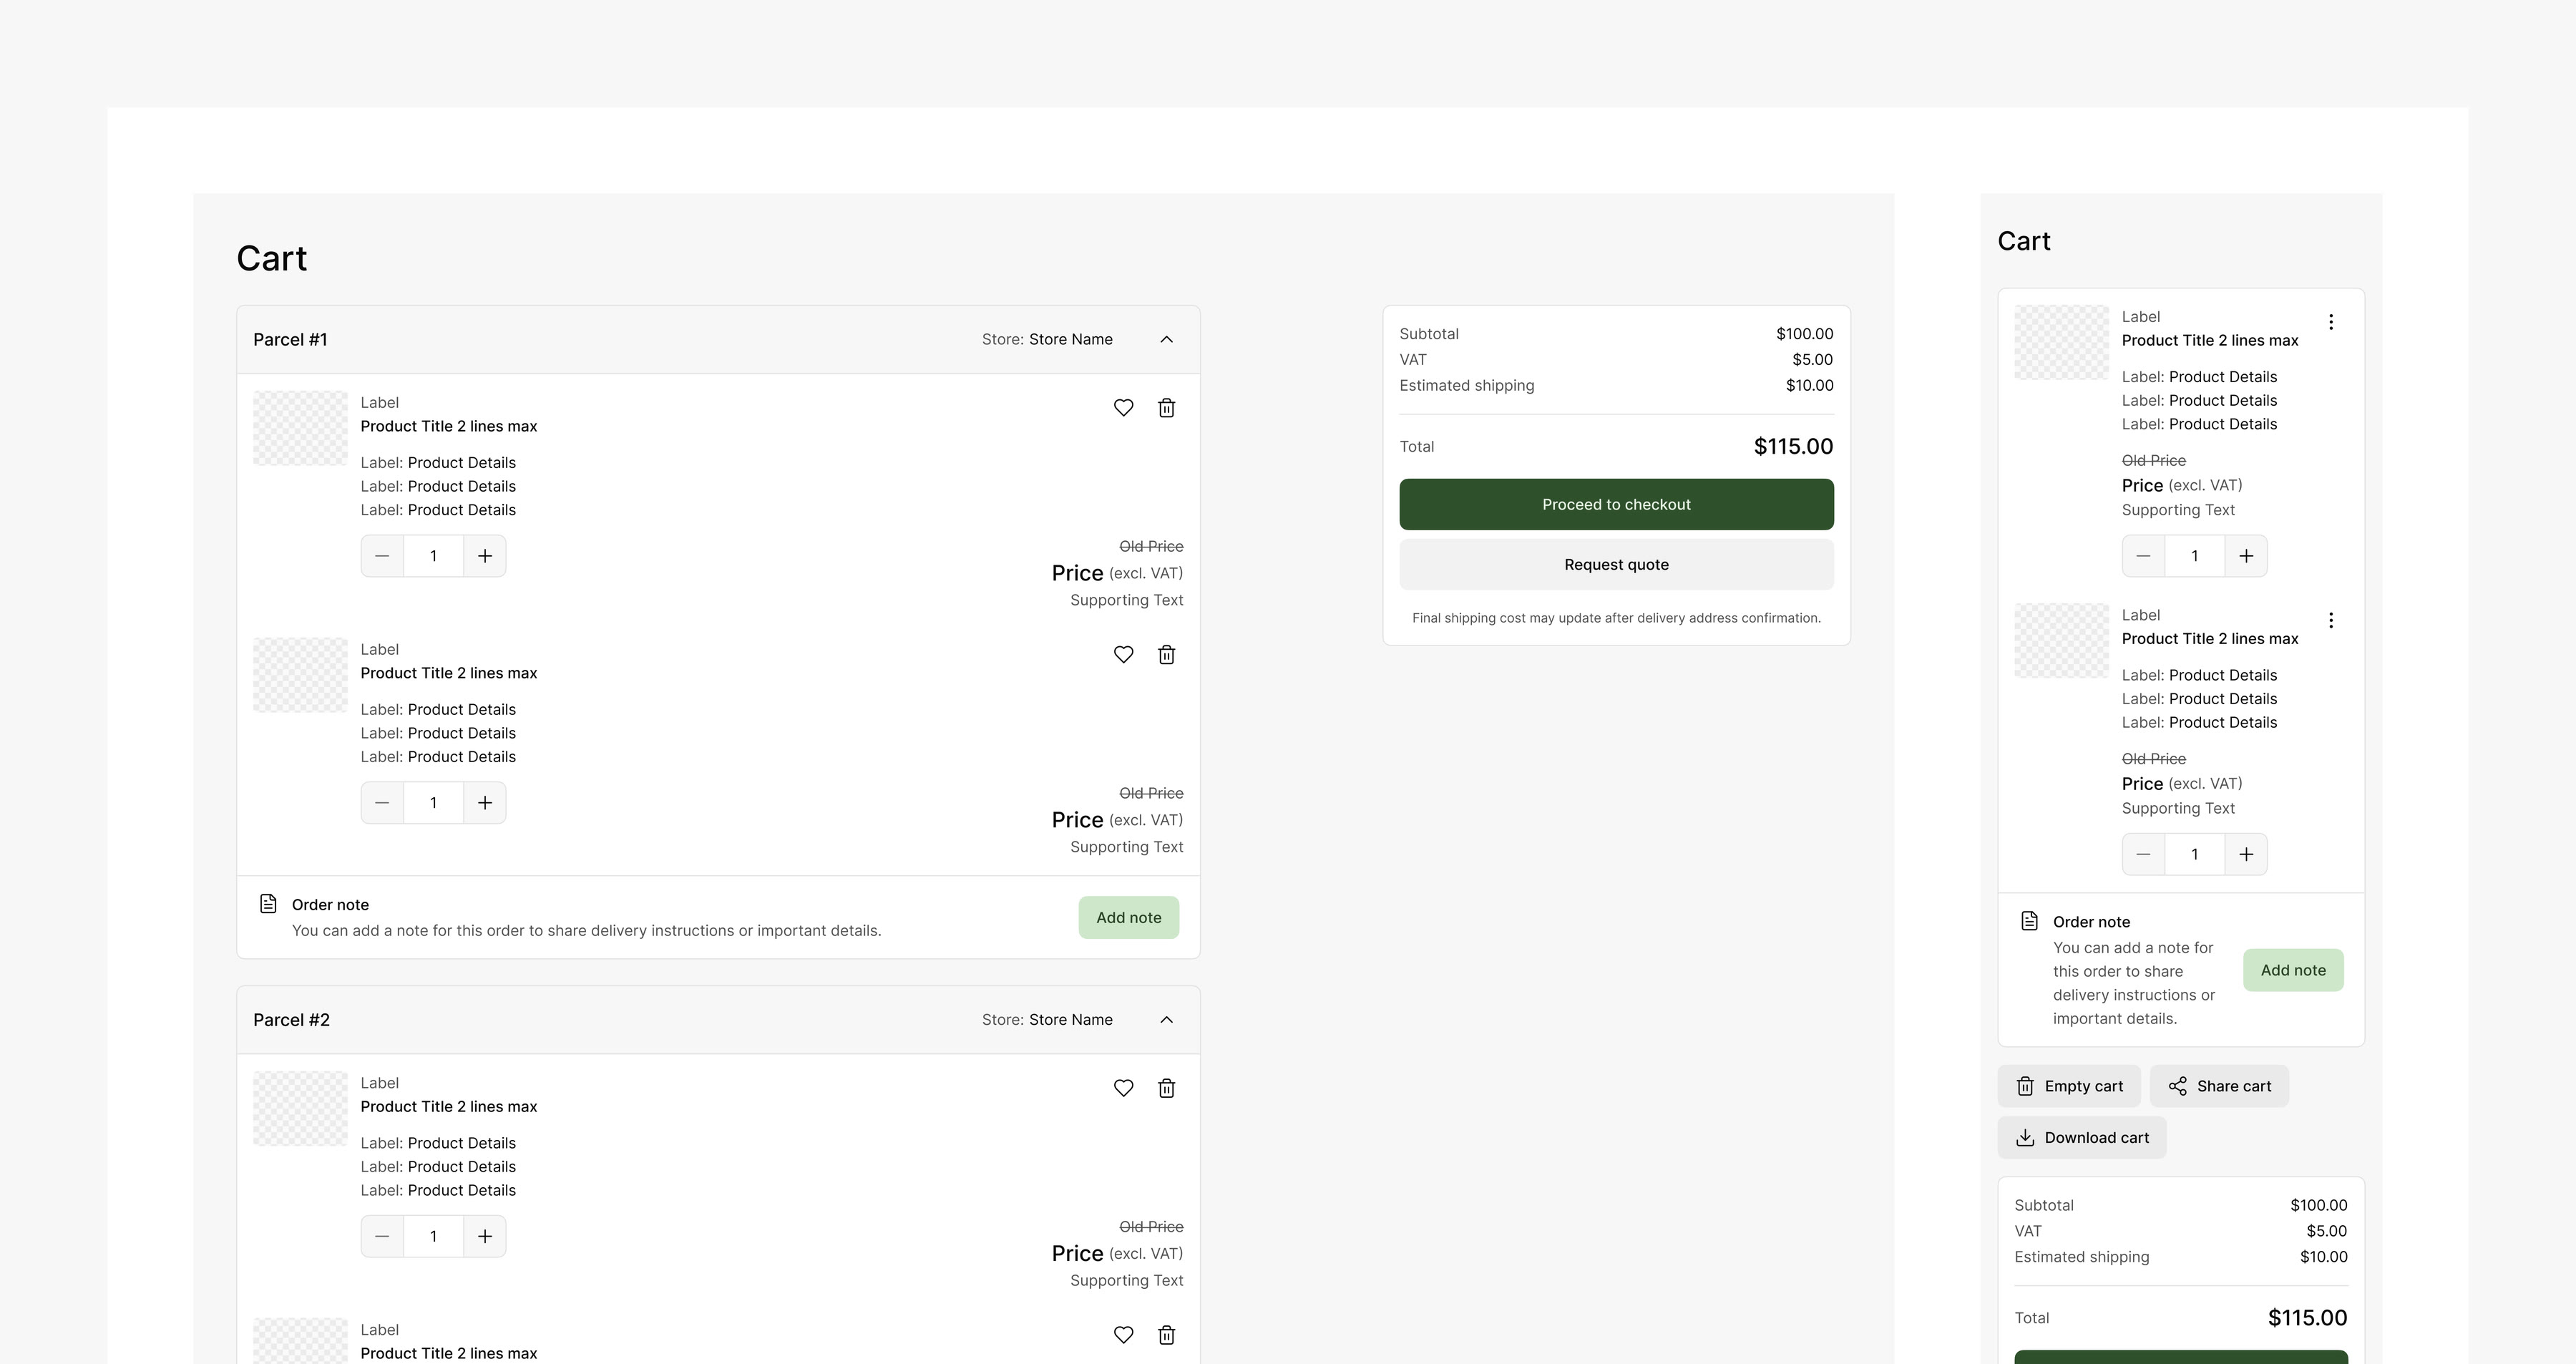Add note in the mobile cart panel
This screenshot has height=1364, width=2576.
pos(2293,970)
